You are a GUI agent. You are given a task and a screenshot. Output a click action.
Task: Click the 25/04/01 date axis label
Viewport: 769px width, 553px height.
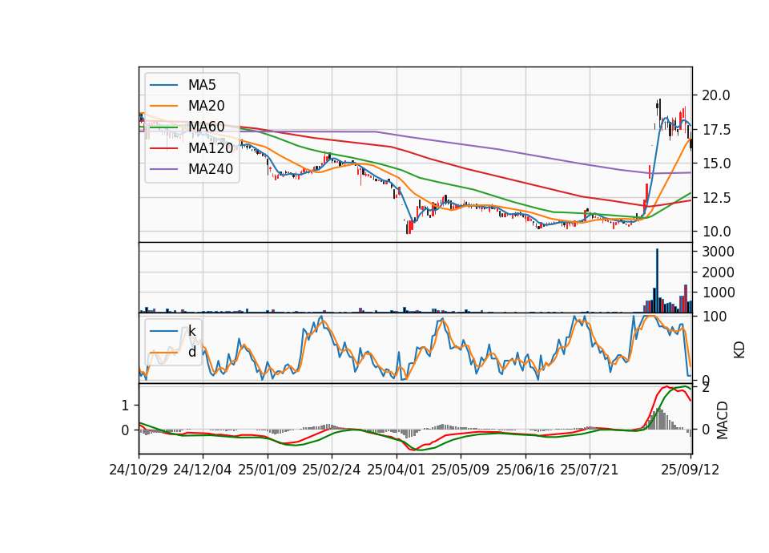[x=397, y=470]
